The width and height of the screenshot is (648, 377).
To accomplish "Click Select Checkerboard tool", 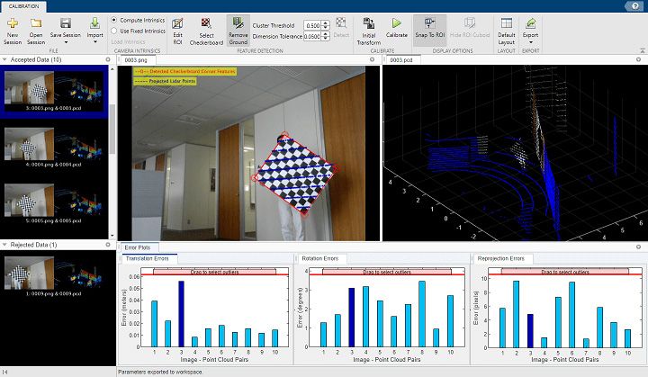I will coord(206,23).
